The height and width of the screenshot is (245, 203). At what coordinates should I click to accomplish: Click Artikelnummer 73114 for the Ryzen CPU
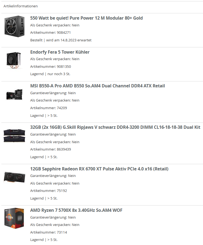pos(49,232)
